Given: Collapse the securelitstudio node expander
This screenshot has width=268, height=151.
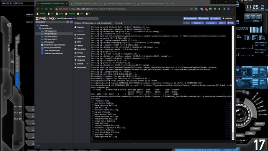Looking at the screenshot, I should (x=38, y=28).
